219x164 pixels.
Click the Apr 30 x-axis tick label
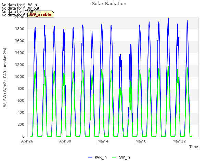tap(65, 141)
